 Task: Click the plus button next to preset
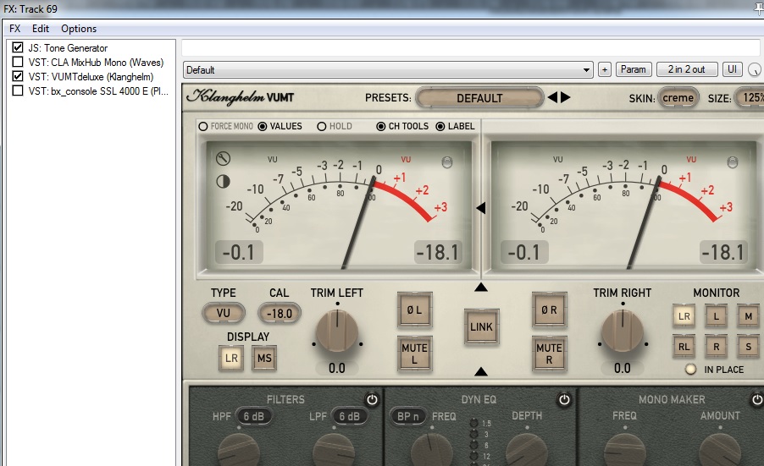[x=605, y=69]
